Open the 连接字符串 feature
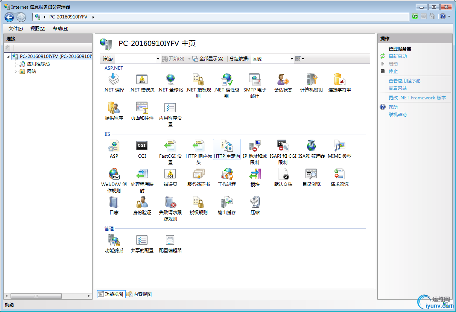The image size is (456, 312). pyautogui.click(x=339, y=83)
